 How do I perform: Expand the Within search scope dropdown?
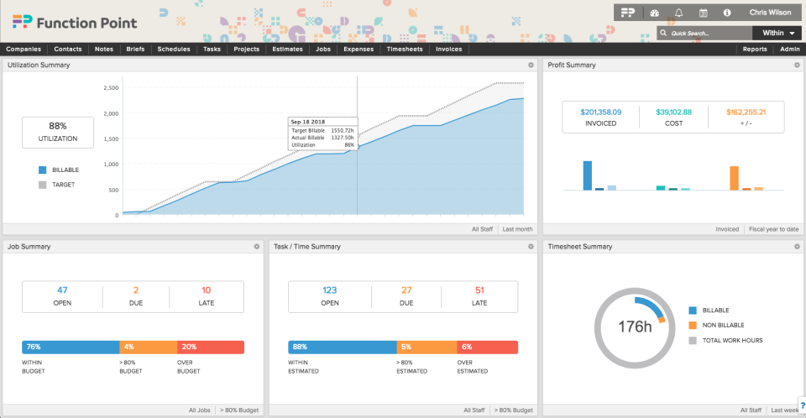777,33
